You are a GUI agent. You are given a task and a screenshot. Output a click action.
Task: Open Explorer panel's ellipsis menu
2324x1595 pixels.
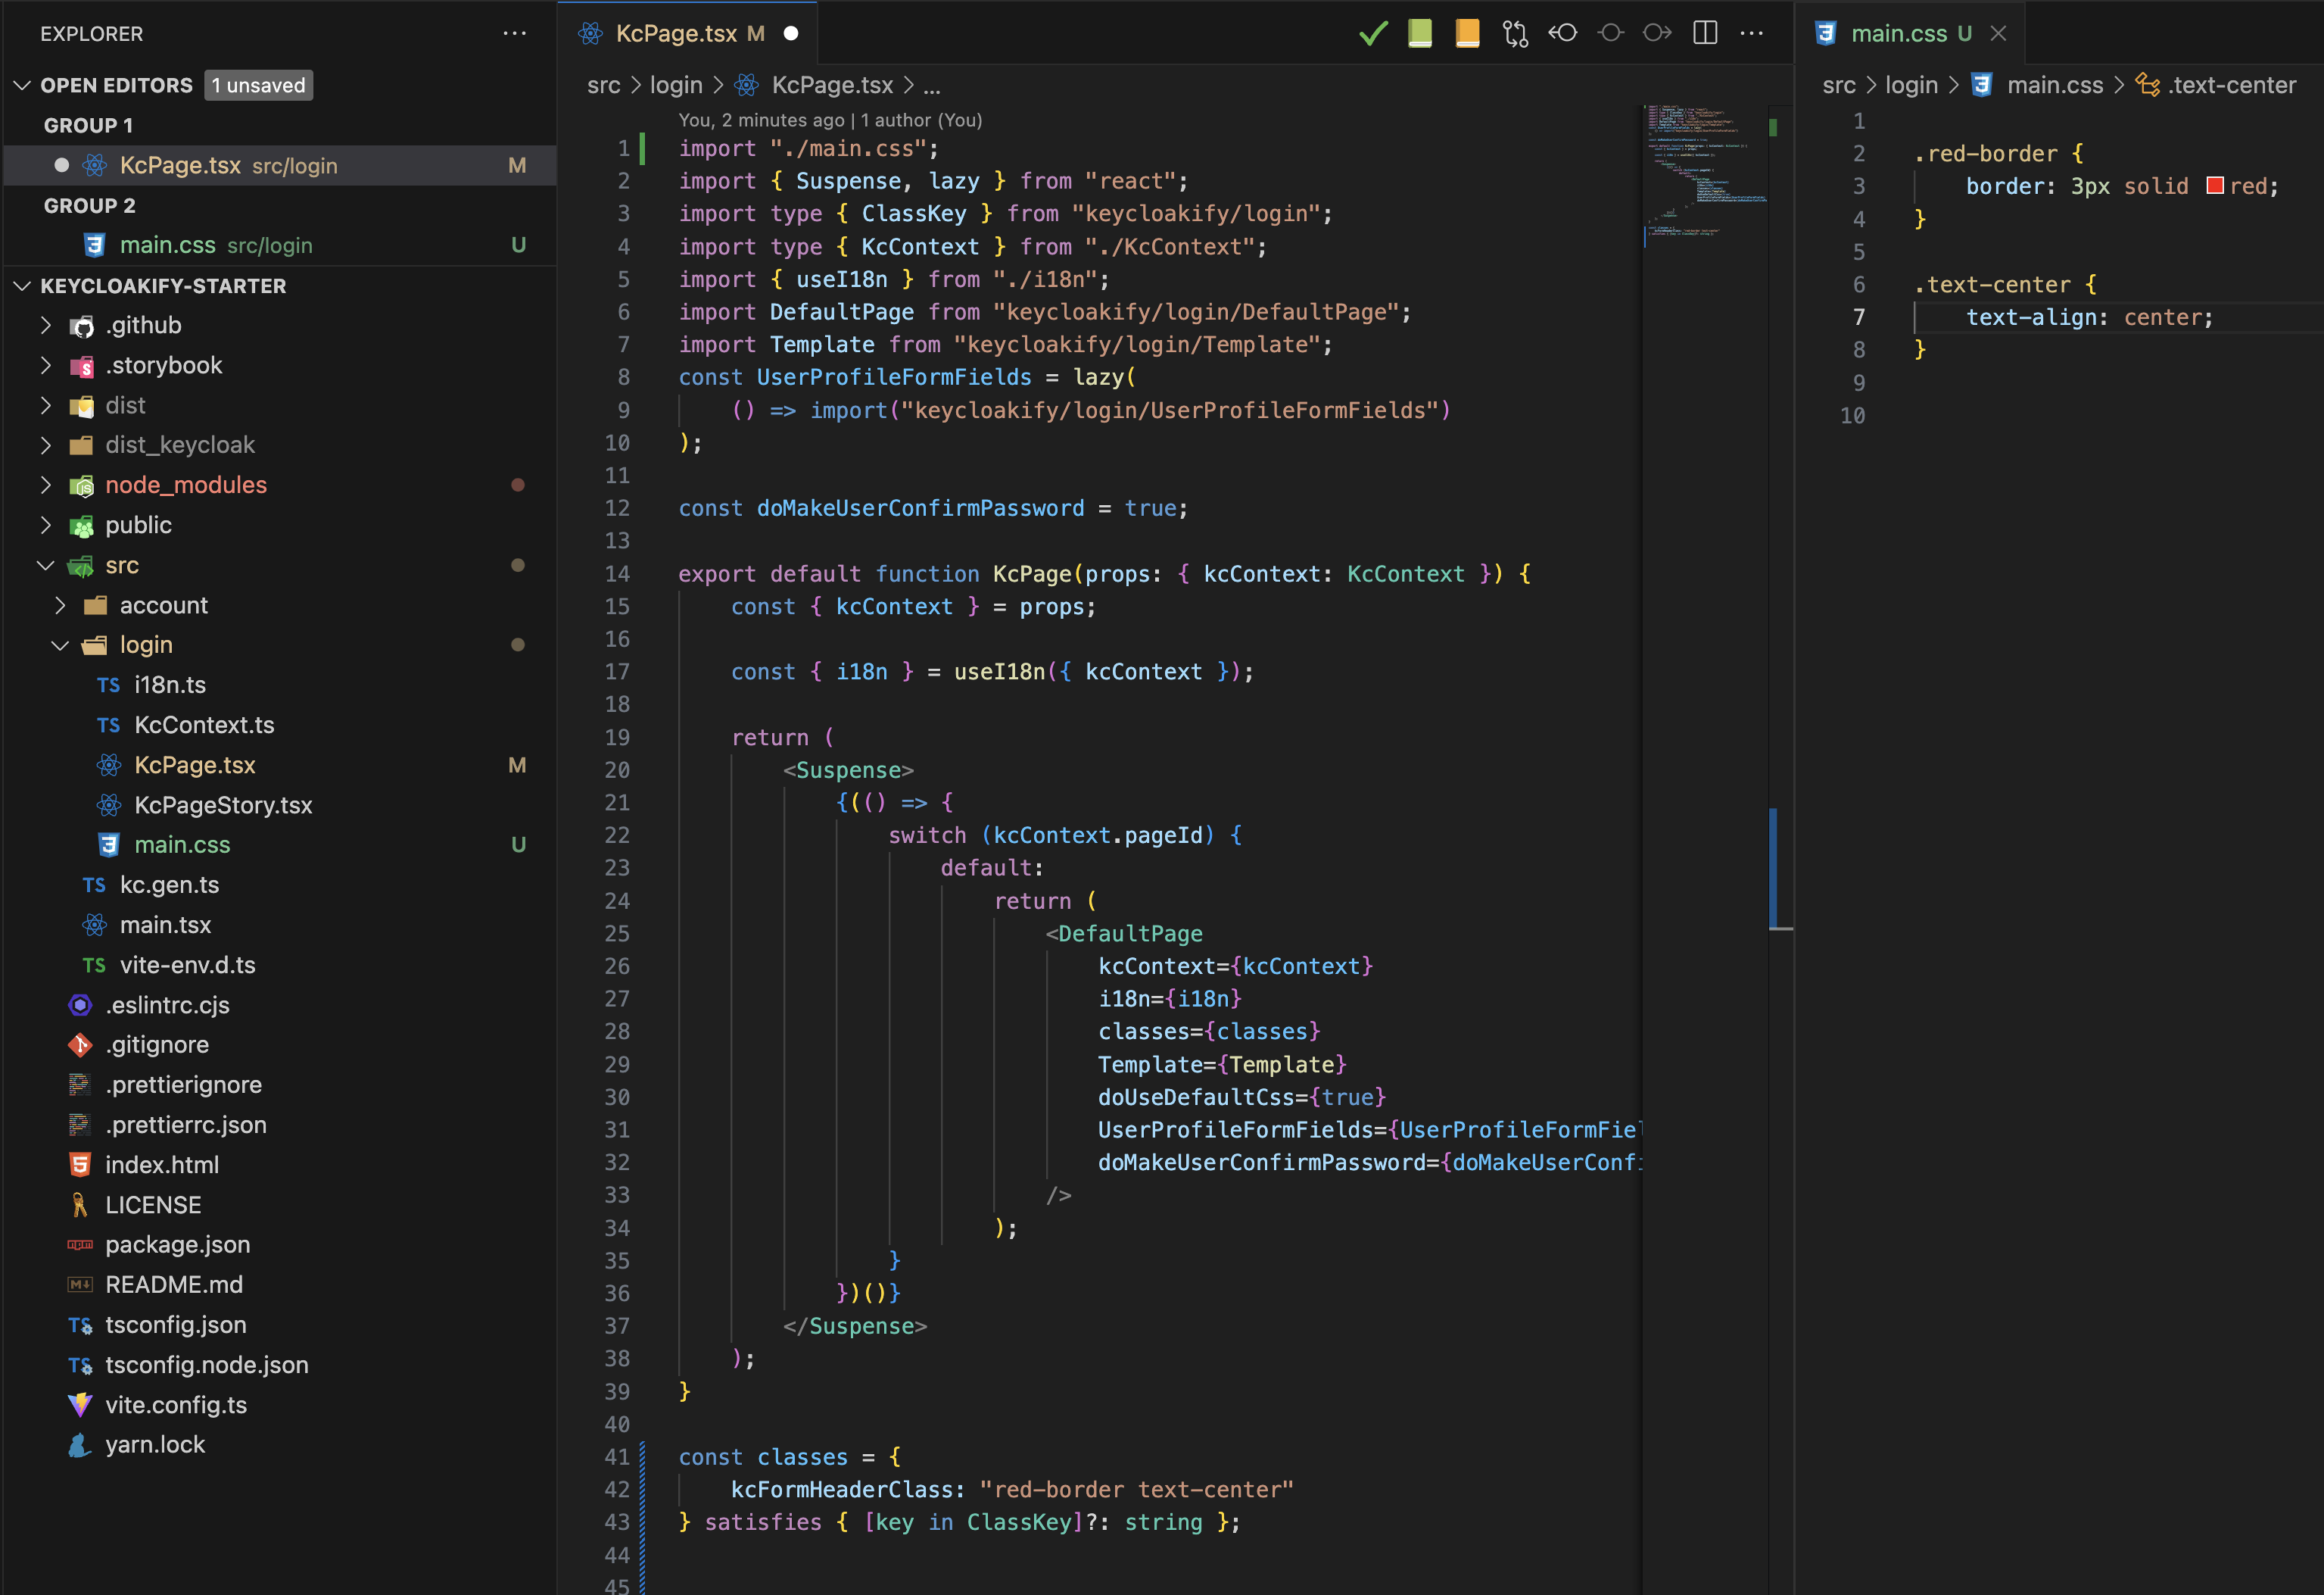514,33
